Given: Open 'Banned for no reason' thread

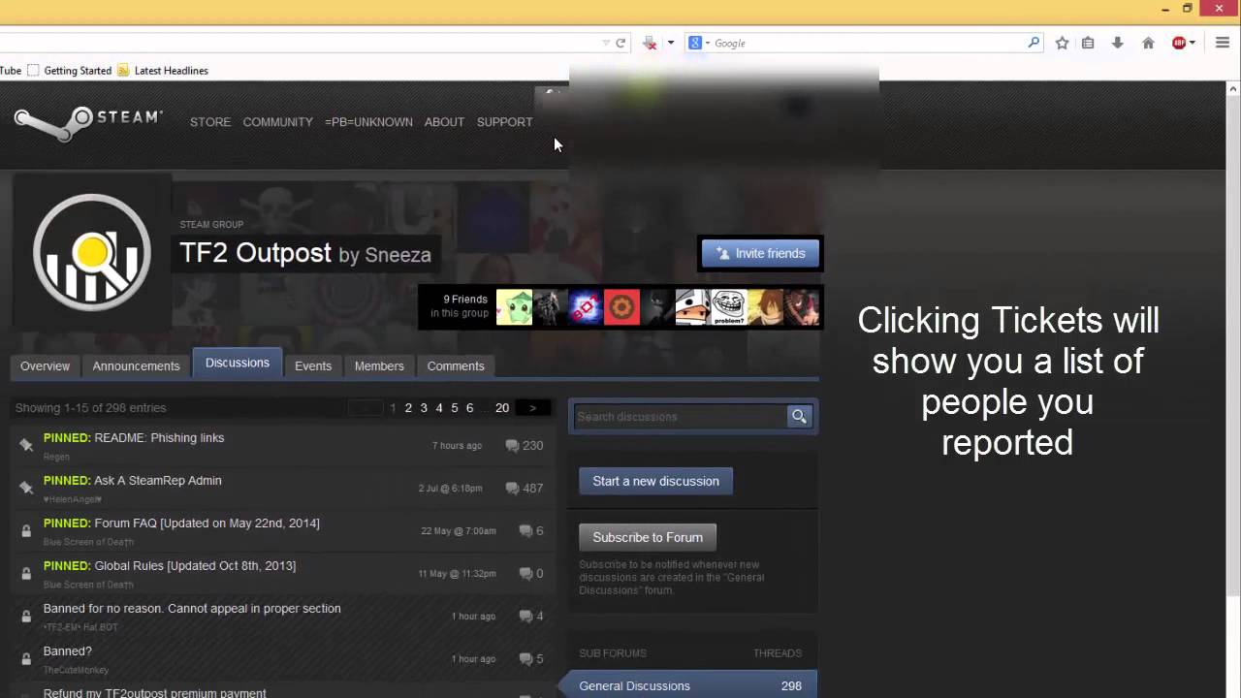Looking at the screenshot, I should coord(192,609).
